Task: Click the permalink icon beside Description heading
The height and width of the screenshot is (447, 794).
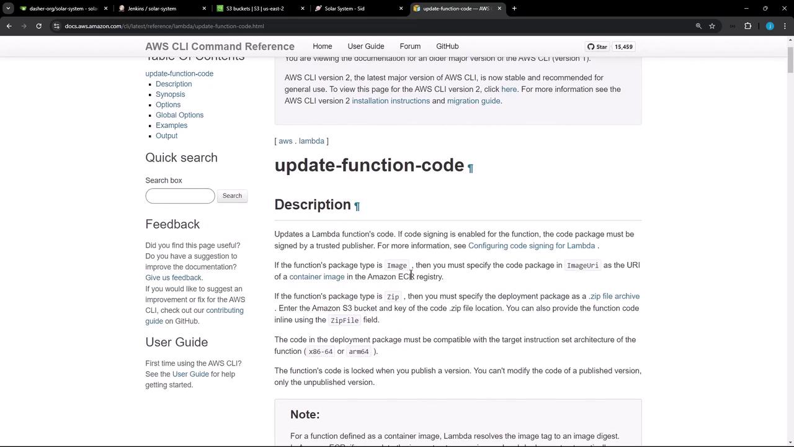Action: click(357, 206)
